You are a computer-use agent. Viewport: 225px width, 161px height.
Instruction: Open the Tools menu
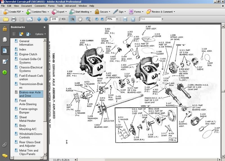click(60, 6)
